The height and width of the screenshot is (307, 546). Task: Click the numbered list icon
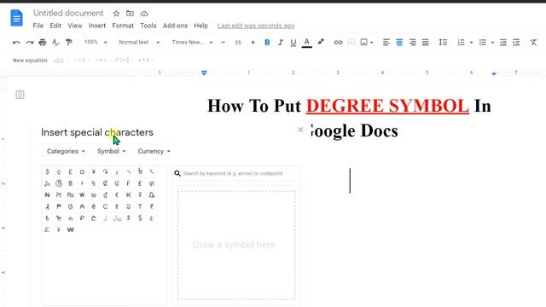pos(461,43)
